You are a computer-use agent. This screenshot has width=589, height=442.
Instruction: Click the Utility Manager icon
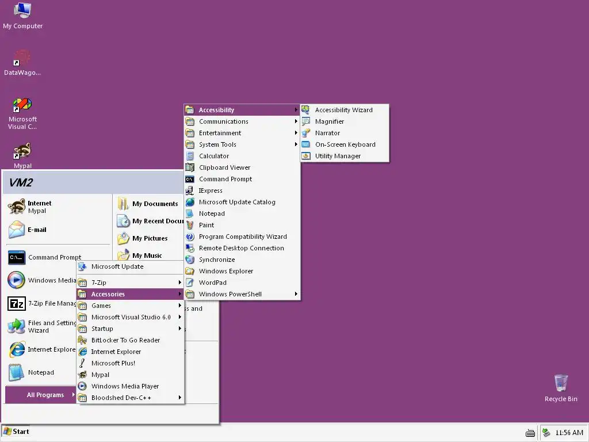(x=306, y=156)
